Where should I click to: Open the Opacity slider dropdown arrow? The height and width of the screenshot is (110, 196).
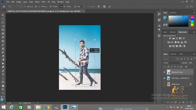(194, 63)
